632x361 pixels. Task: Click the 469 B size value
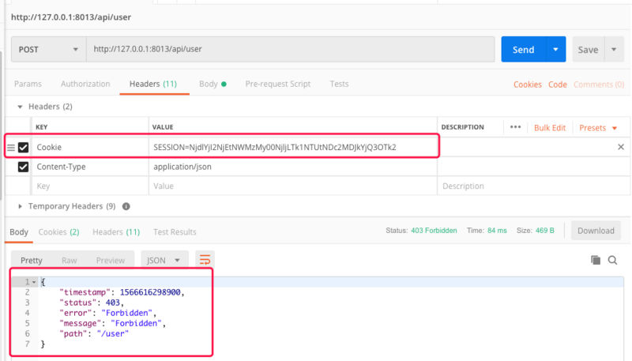pos(545,231)
